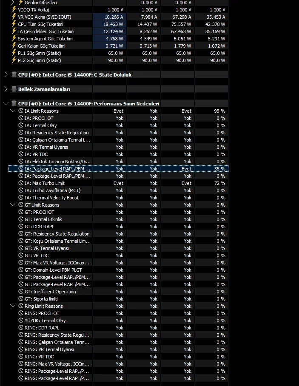
Task: Click clock icon of YÜZÜK: Termal Olay
Action: pos(21,320)
